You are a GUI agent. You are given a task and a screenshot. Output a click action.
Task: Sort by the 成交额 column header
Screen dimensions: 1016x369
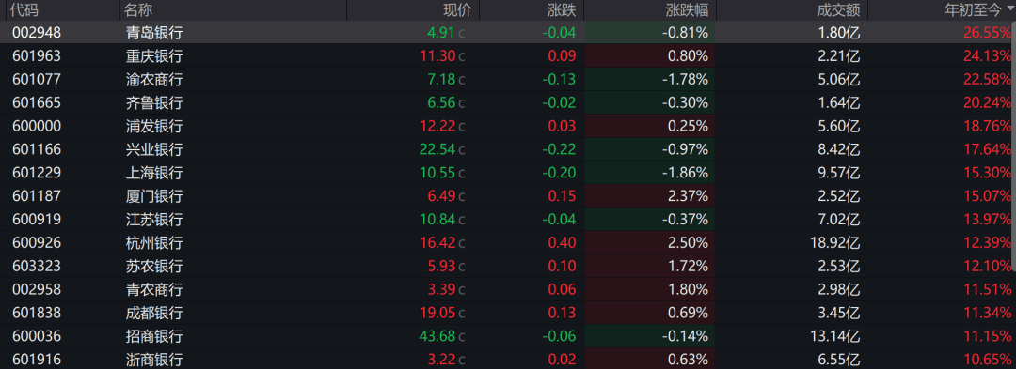[x=838, y=9]
